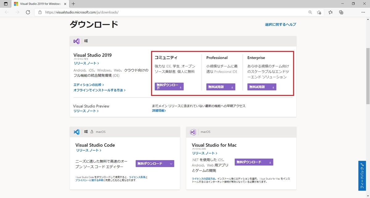Click the Professional edition heading

pos(217,57)
